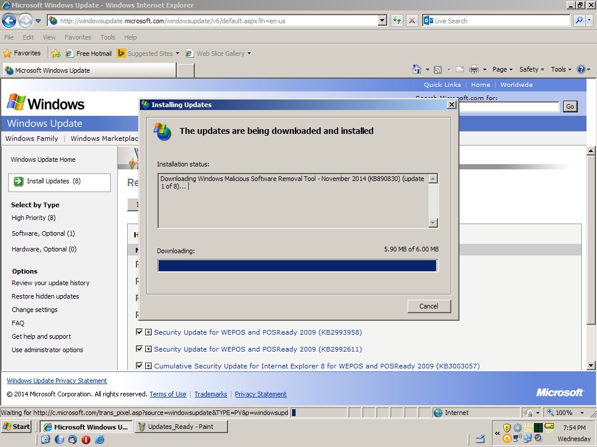597x447 pixels.
Task: Click the first quick launch icon beside taskbar grip
Action: pyautogui.click(x=45, y=439)
